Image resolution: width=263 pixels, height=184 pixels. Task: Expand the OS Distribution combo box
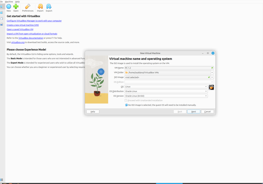coord(206,91)
